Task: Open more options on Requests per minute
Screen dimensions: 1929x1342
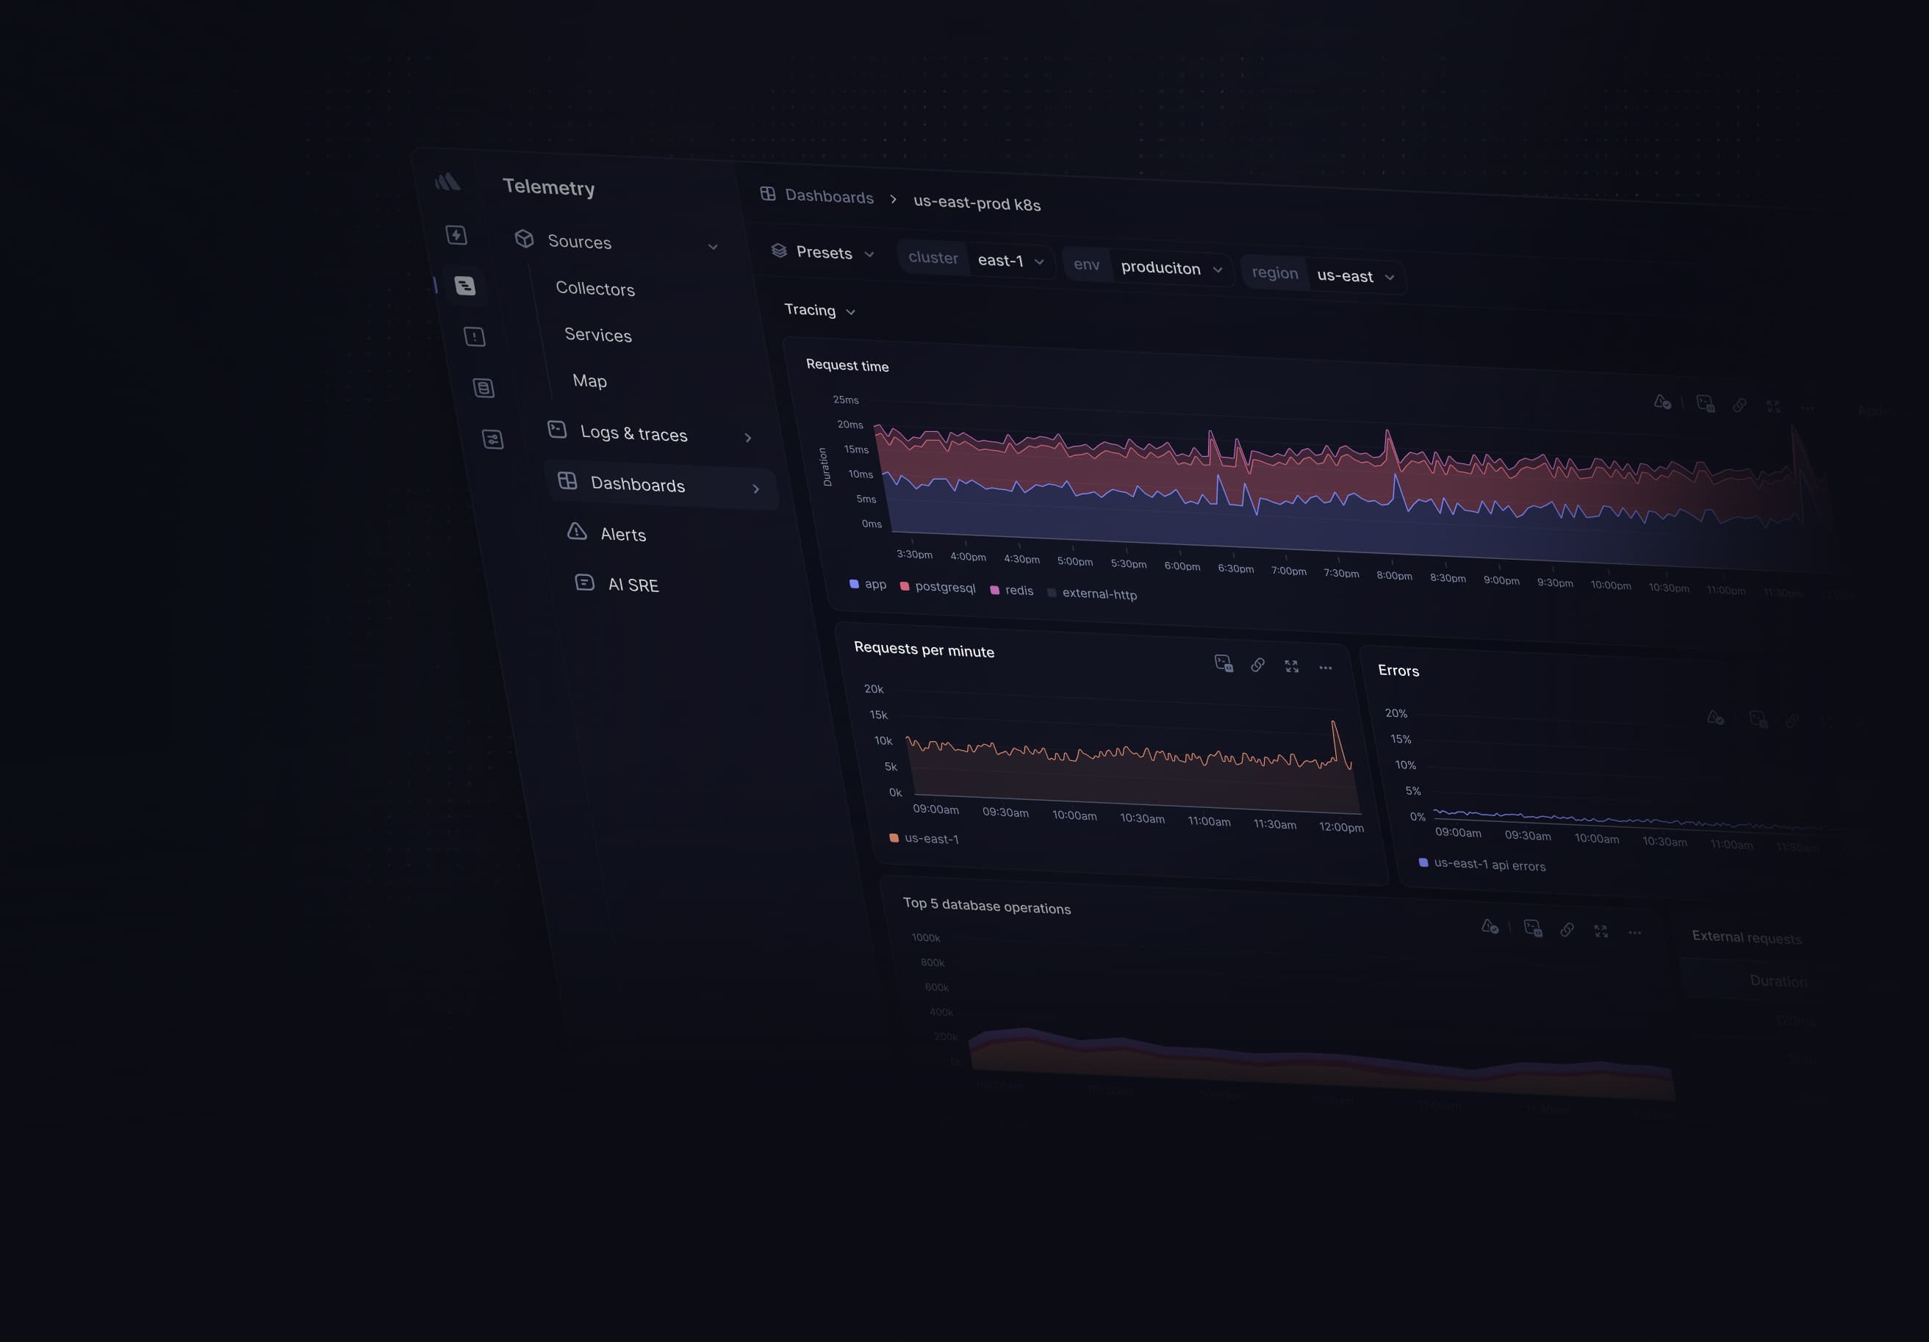Action: (x=1325, y=668)
